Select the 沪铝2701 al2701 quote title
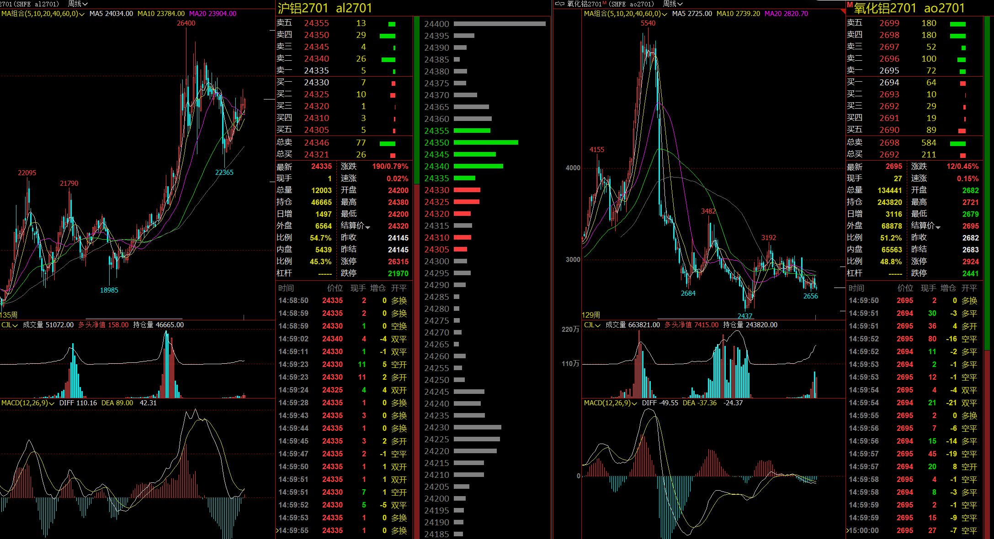Viewport: 994px width, 539px height. [x=325, y=8]
